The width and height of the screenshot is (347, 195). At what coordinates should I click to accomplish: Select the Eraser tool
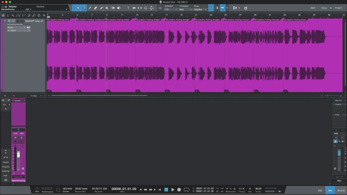[x=95, y=8]
